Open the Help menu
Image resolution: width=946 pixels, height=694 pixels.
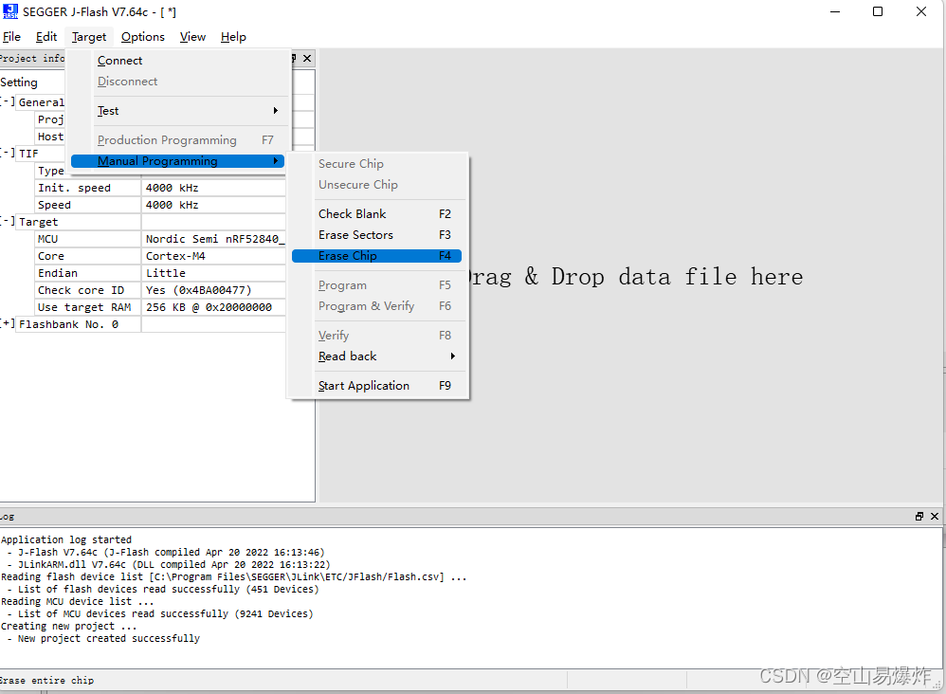[233, 37]
